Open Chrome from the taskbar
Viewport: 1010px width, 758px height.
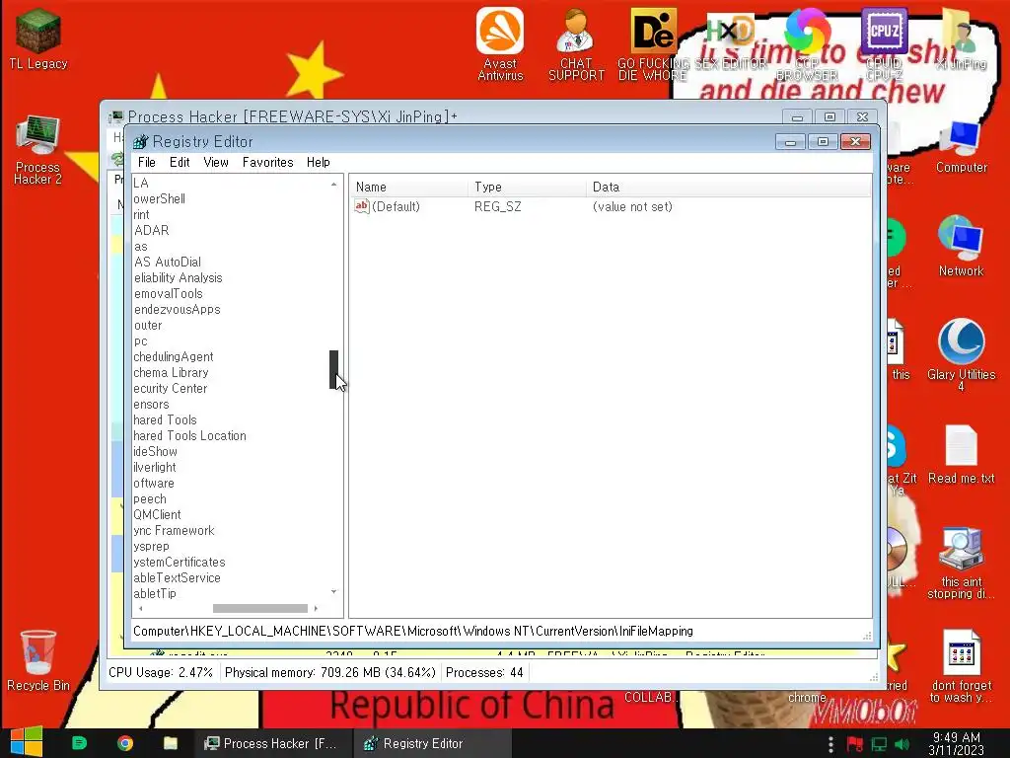click(x=125, y=743)
